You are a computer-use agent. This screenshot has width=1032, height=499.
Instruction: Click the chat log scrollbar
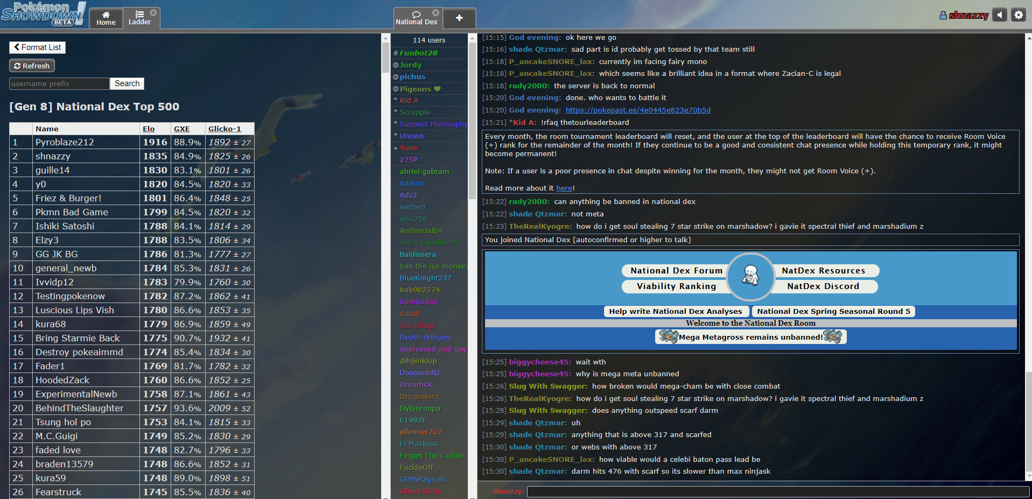click(1028, 422)
